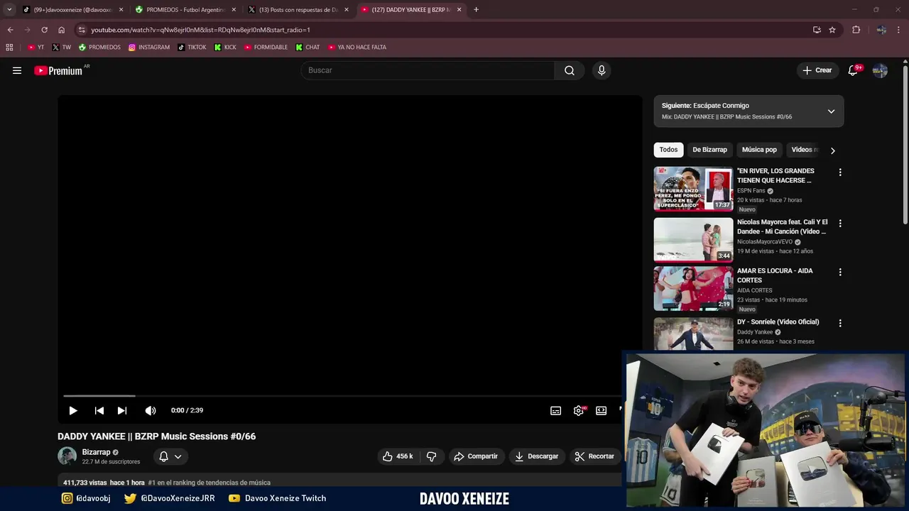This screenshot has width=909, height=511.
Task: Open options for EN RIVER video
Action: point(840,172)
